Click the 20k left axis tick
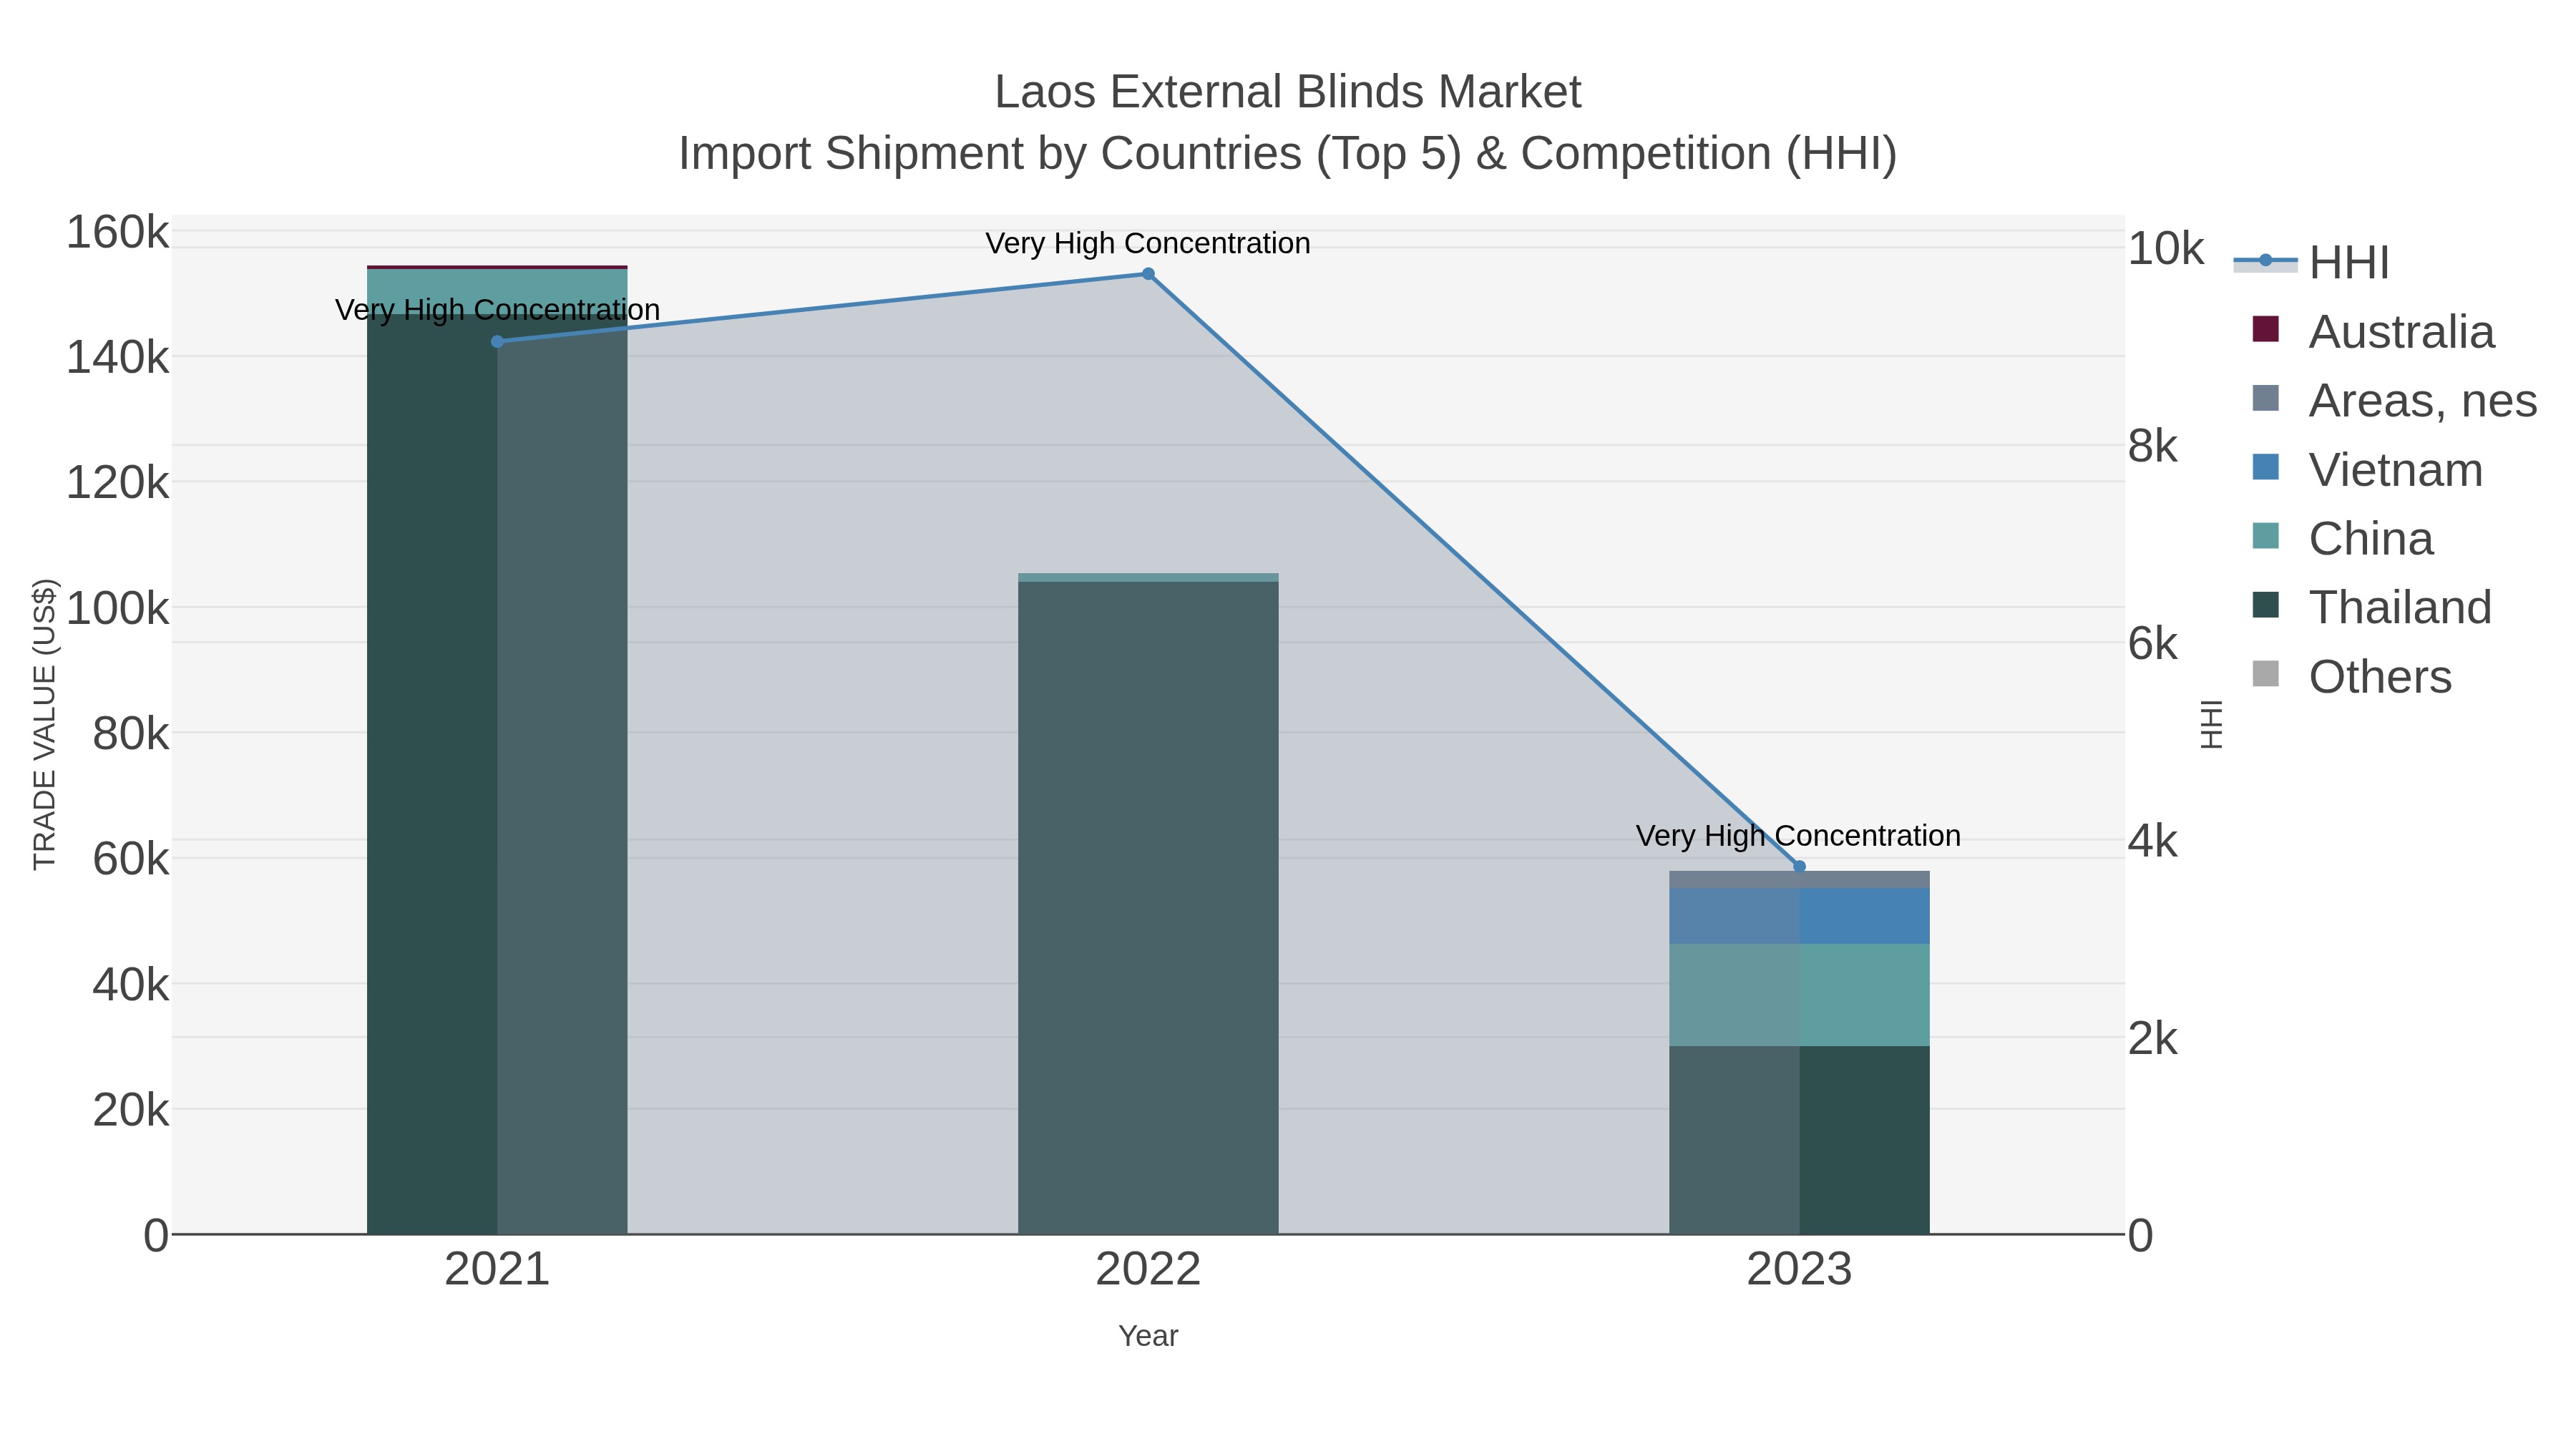 pos(130,1110)
